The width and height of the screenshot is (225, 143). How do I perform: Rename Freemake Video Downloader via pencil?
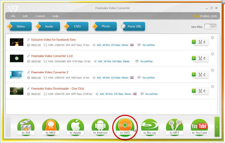coord(28,88)
